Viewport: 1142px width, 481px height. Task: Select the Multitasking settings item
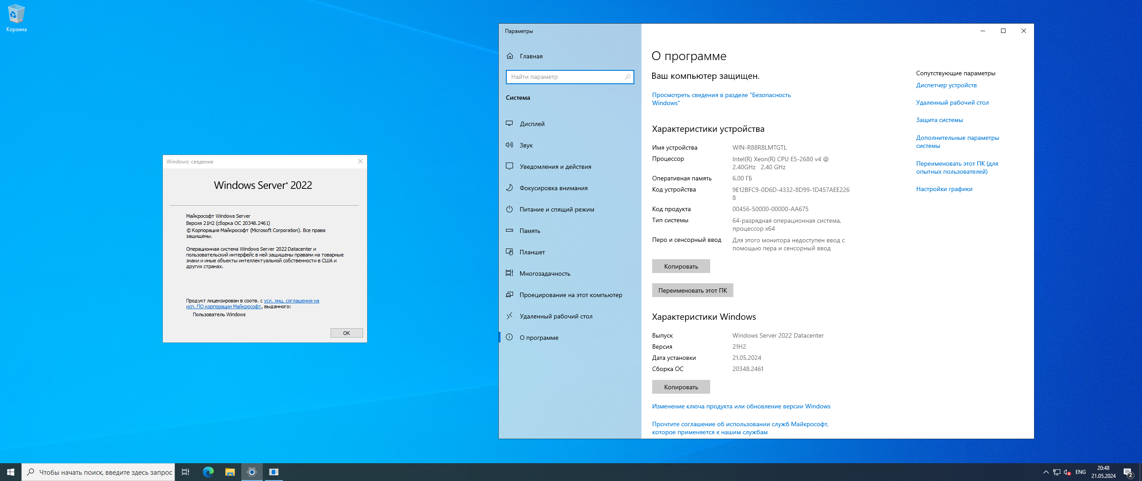click(544, 273)
